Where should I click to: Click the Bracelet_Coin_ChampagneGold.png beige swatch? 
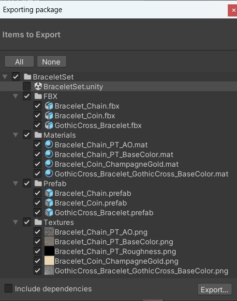(49, 261)
